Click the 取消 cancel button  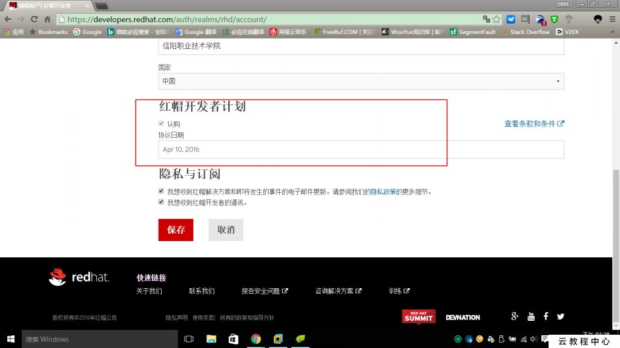click(226, 230)
